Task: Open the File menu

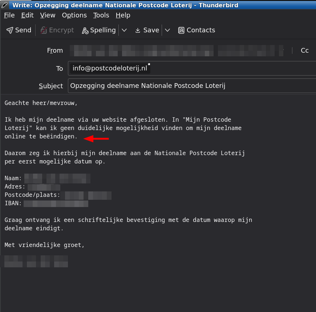Action: coord(9,15)
